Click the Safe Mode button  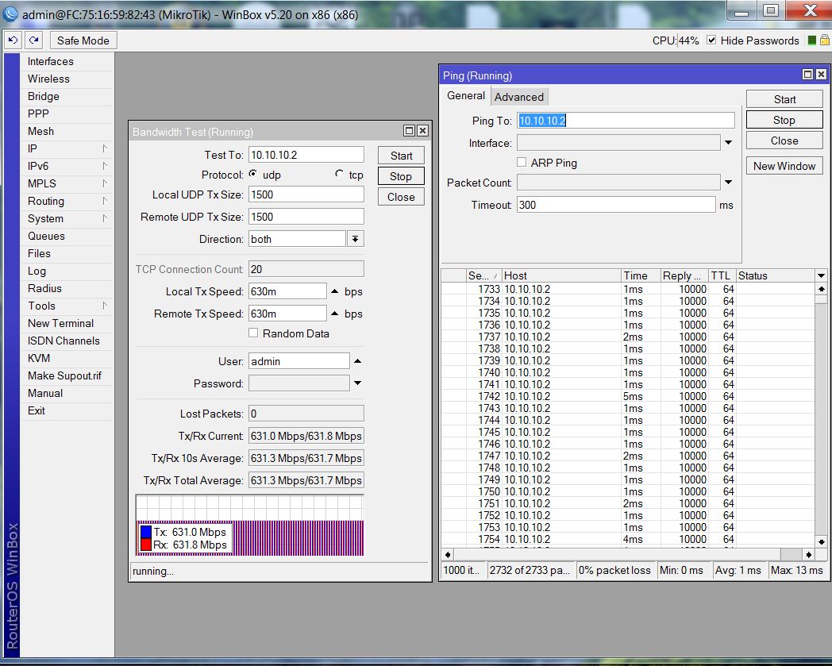(83, 40)
